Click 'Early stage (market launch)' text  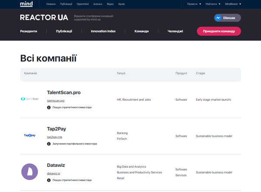214,99
